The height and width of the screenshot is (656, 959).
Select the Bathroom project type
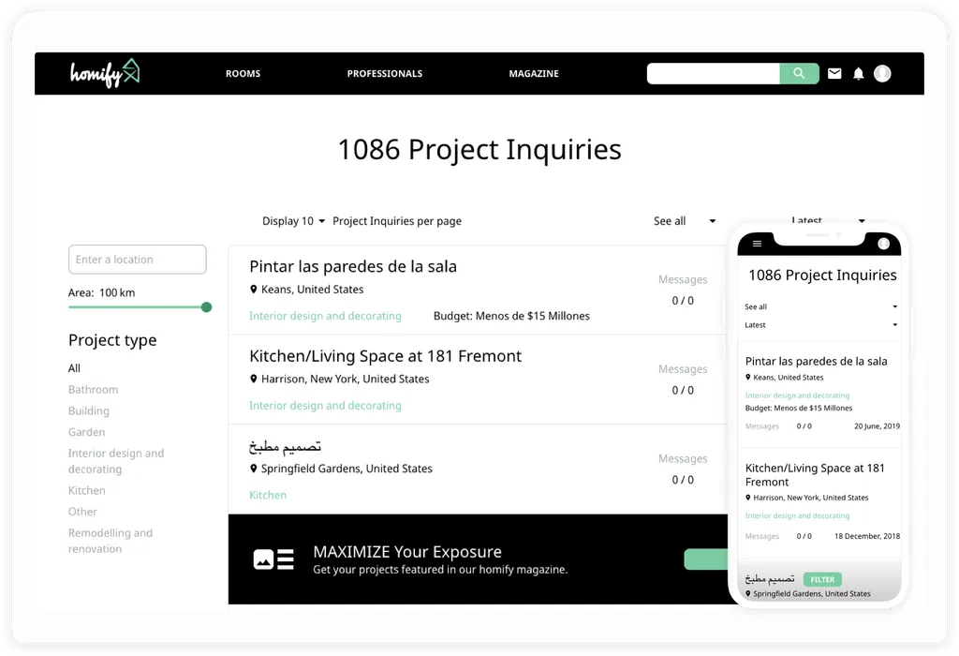tap(93, 390)
